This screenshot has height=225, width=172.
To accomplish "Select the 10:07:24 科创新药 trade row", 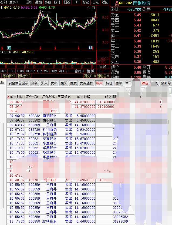I will coord(87,130).
